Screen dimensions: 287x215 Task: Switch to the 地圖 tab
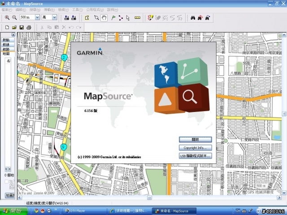(x=8, y=54)
